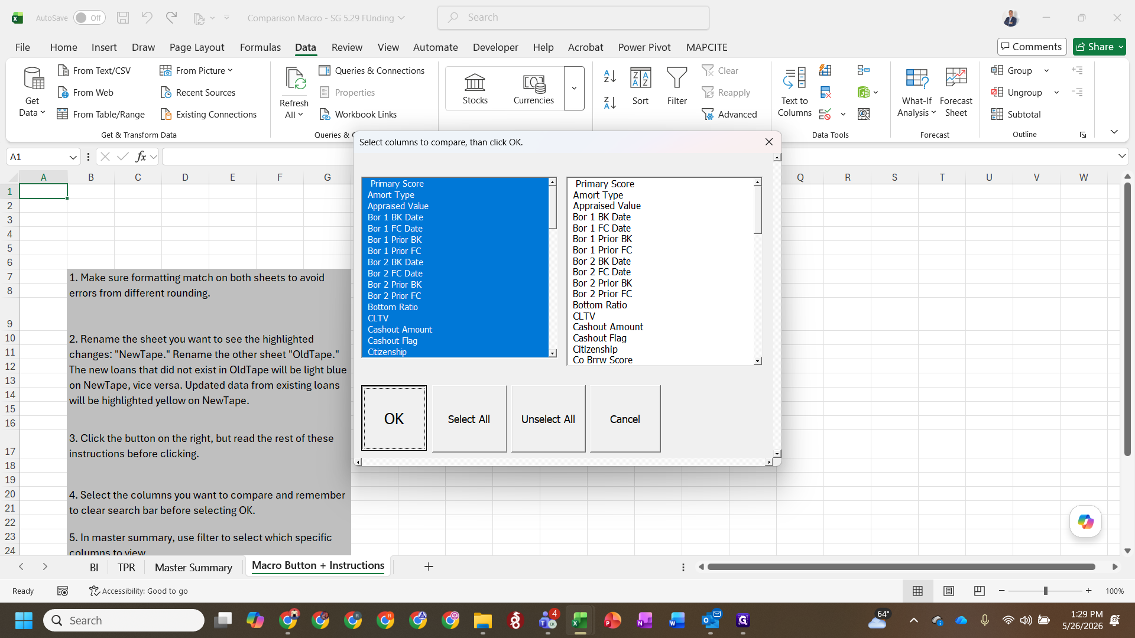Screen dimensions: 1135x638
Task: Click the Zoom out minus button
Action: [1001, 591]
